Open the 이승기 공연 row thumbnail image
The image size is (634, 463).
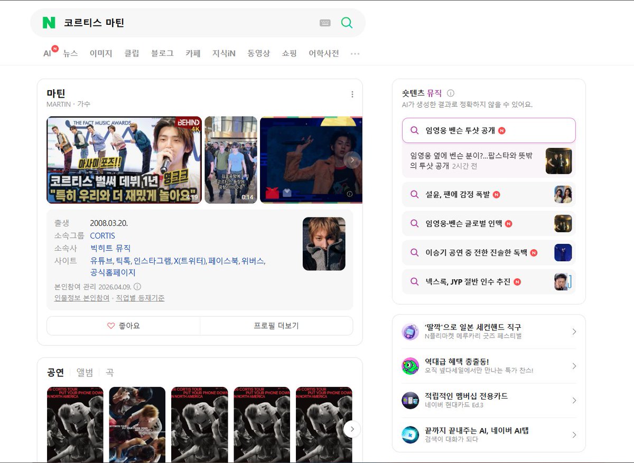click(x=563, y=253)
